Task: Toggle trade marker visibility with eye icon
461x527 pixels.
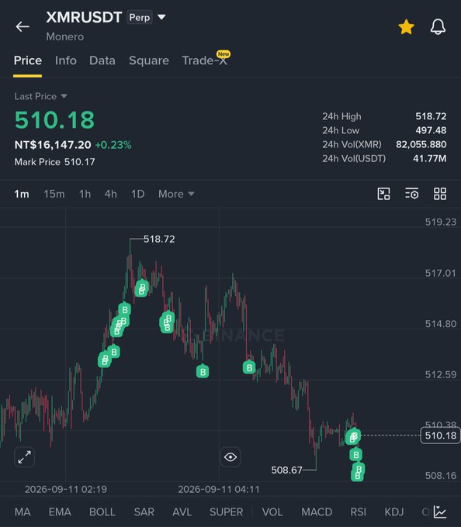Action: click(230, 457)
